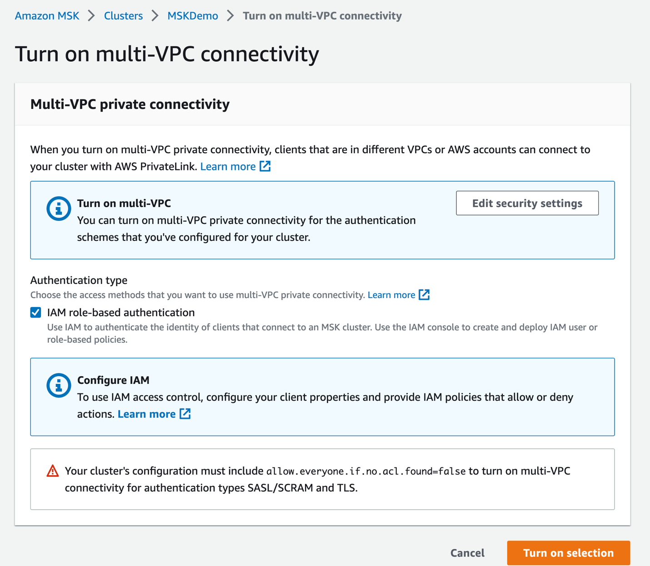Click external link icon after PrivateLink Learn more
This screenshot has width=650, height=566.
click(x=265, y=166)
